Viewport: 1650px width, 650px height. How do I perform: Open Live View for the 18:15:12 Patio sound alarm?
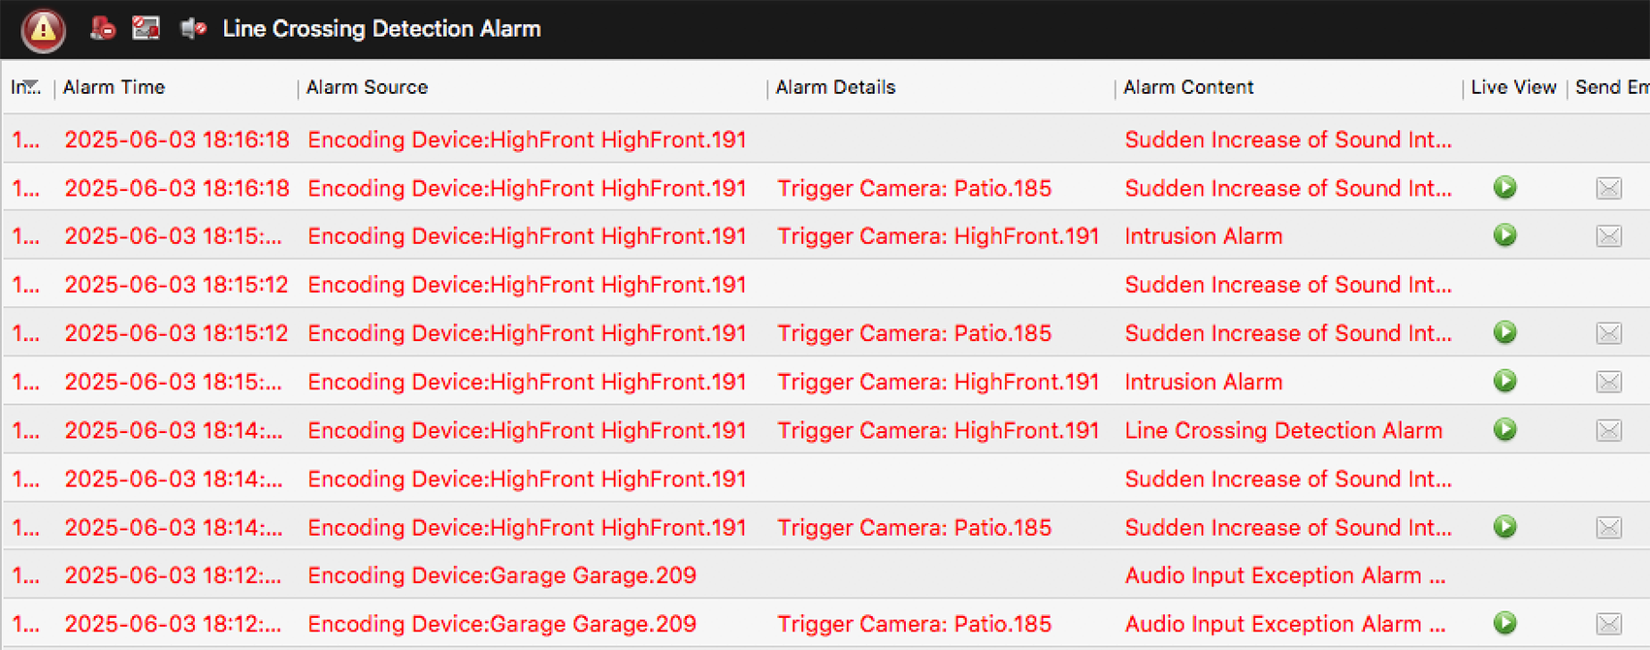pyautogui.click(x=1504, y=332)
